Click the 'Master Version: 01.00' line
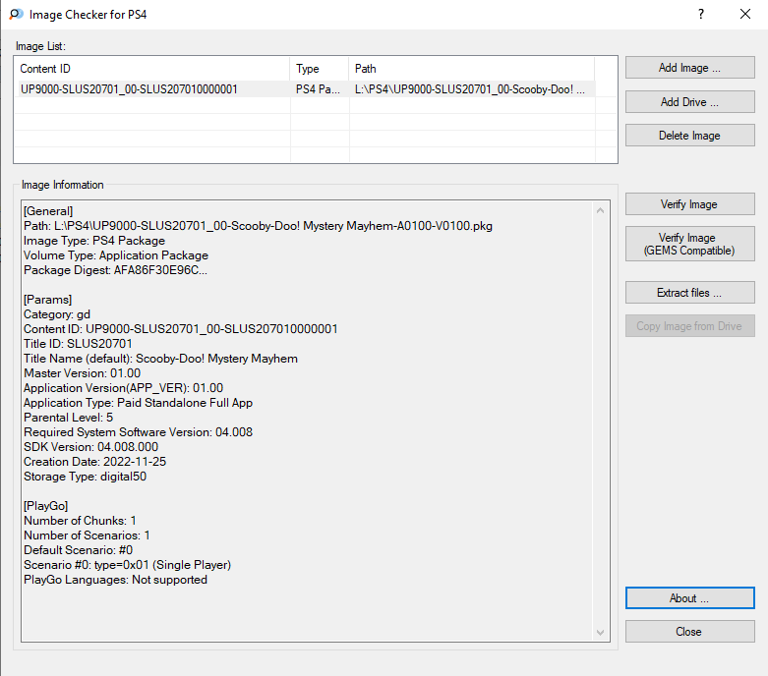 82,372
